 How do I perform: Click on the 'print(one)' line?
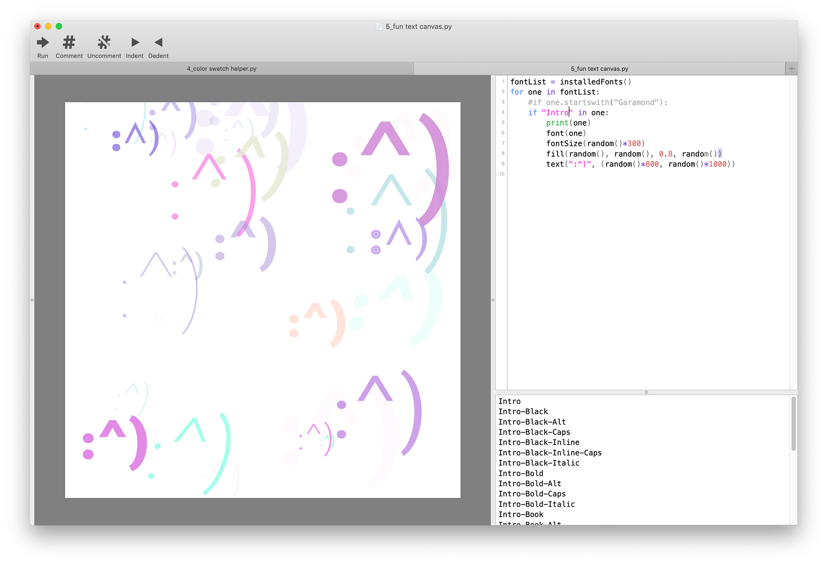(x=568, y=123)
